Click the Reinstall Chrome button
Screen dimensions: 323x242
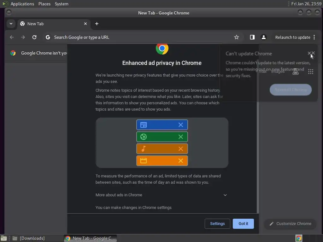[291, 89]
